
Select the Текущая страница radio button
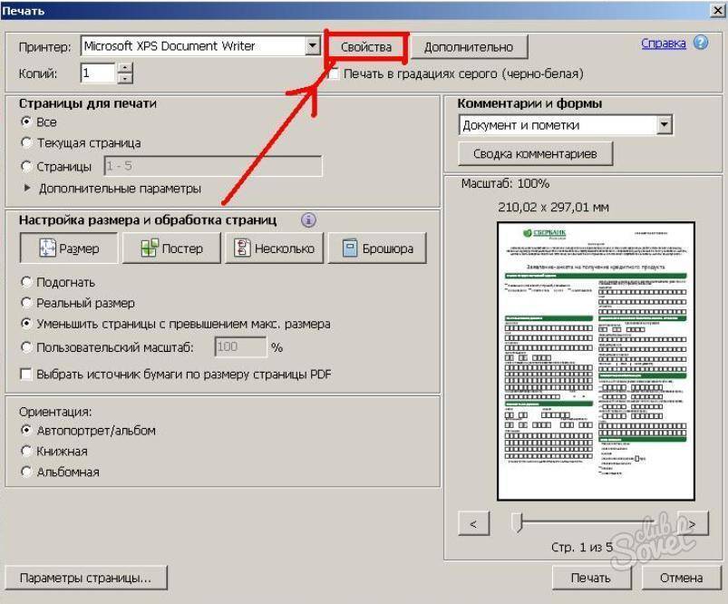point(26,142)
